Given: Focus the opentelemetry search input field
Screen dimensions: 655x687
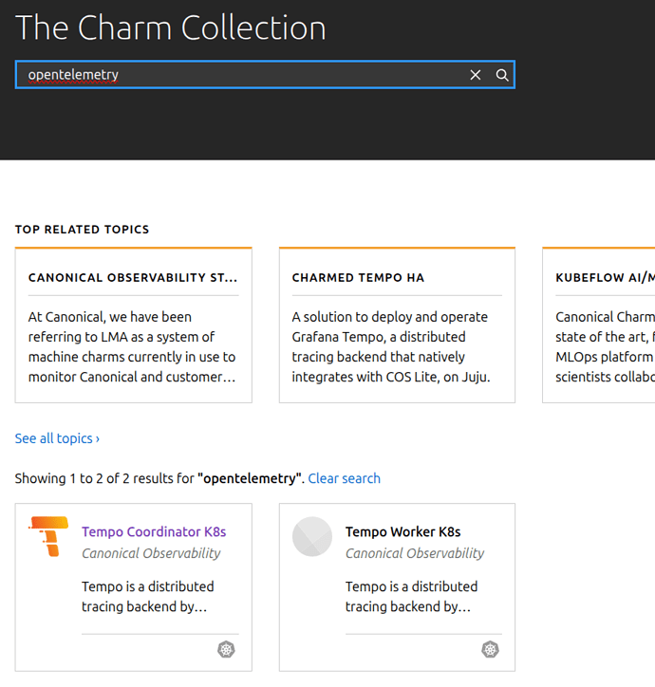Looking at the screenshot, I should [x=237, y=75].
